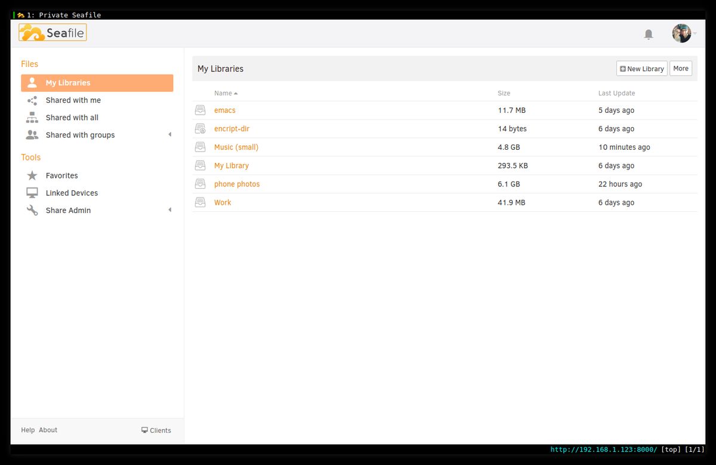716x465 pixels.
Task: Click the 11.7 MB size cell
Action: click(512, 110)
